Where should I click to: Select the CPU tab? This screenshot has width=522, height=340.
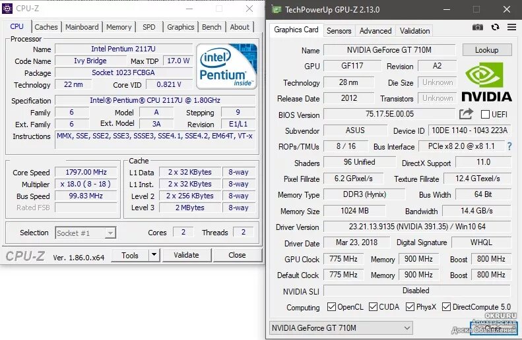pos(16,26)
